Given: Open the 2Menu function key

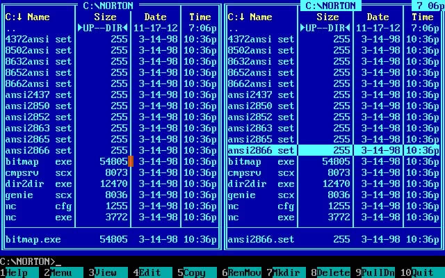Looking at the screenshot, I should (x=63, y=272).
